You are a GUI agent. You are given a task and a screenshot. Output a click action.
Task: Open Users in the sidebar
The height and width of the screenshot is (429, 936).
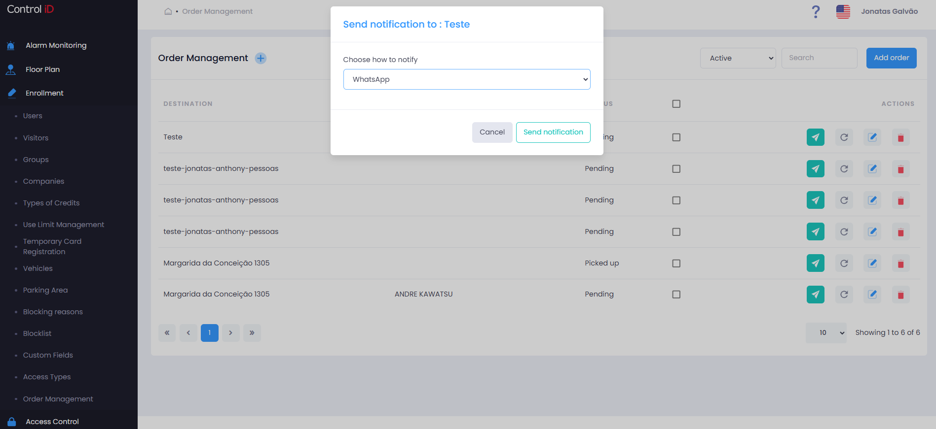[33, 116]
